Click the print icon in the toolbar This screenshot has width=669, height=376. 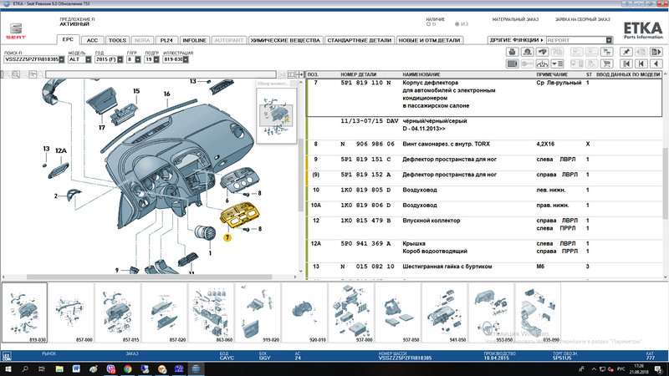click(513, 52)
